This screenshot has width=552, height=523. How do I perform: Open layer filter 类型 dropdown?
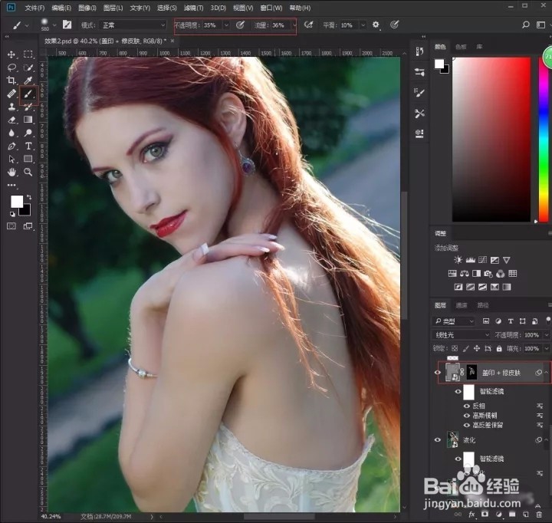[x=453, y=321]
